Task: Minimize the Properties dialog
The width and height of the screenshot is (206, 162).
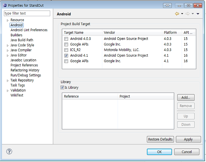Action: [x=179, y=5]
